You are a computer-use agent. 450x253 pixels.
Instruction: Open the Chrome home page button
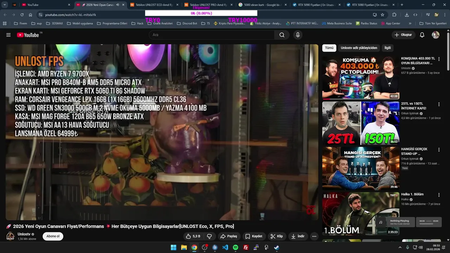tap(31, 15)
